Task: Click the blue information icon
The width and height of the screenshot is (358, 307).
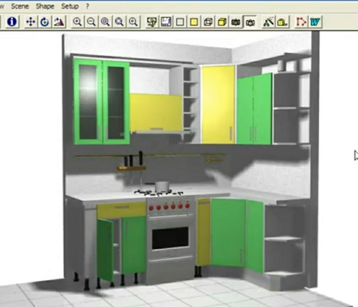Action: pos(12,22)
